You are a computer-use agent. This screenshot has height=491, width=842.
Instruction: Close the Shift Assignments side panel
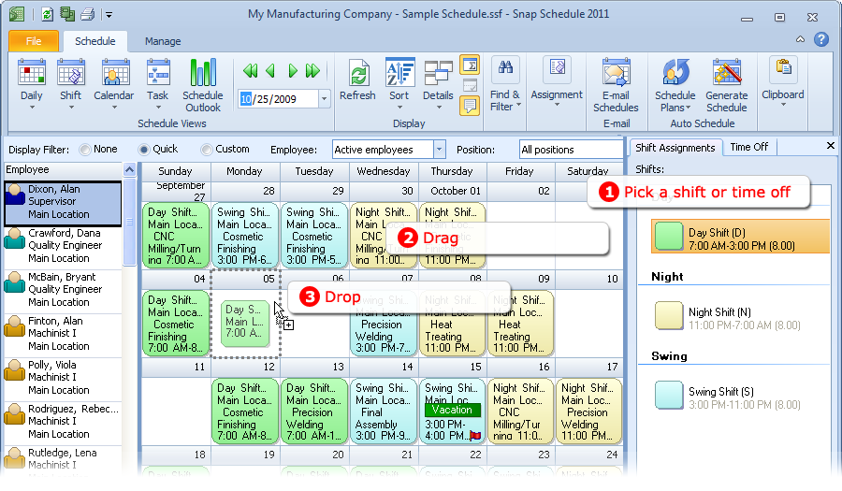830,146
